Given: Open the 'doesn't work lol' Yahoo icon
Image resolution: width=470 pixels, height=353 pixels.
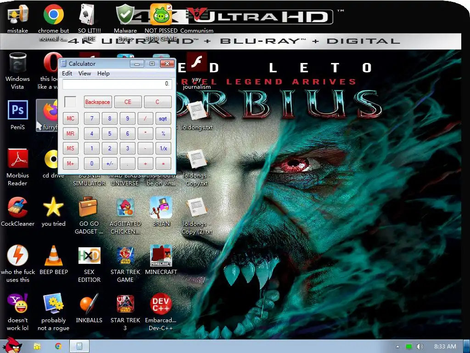Looking at the screenshot, I should [x=18, y=313].
